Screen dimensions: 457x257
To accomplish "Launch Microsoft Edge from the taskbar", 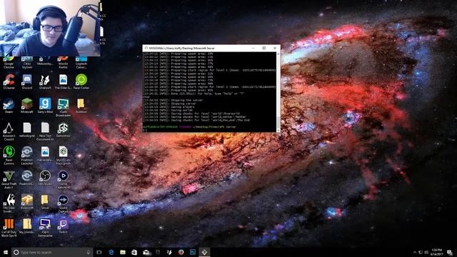I will [111, 252].
